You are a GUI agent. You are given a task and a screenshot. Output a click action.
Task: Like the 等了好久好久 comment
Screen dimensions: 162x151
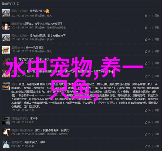147,63
